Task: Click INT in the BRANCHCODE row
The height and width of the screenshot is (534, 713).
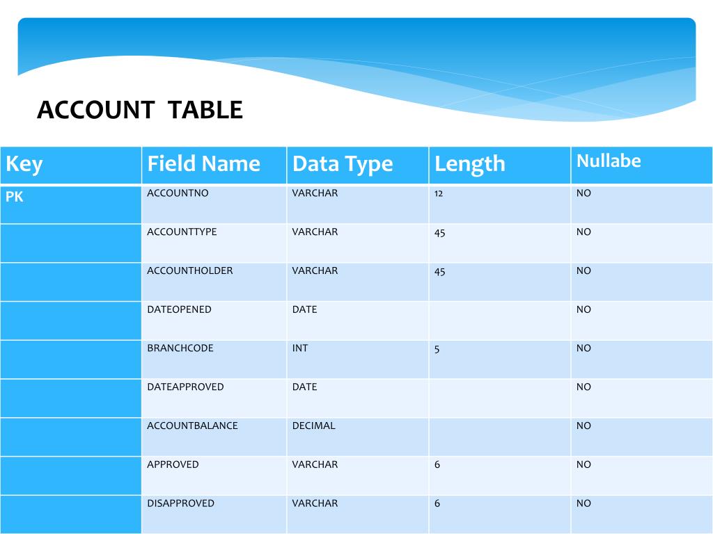Action: pyautogui.click(x=300, y=348)
